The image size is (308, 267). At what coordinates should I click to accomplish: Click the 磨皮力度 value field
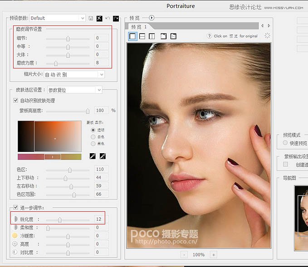tap(102, 63)
